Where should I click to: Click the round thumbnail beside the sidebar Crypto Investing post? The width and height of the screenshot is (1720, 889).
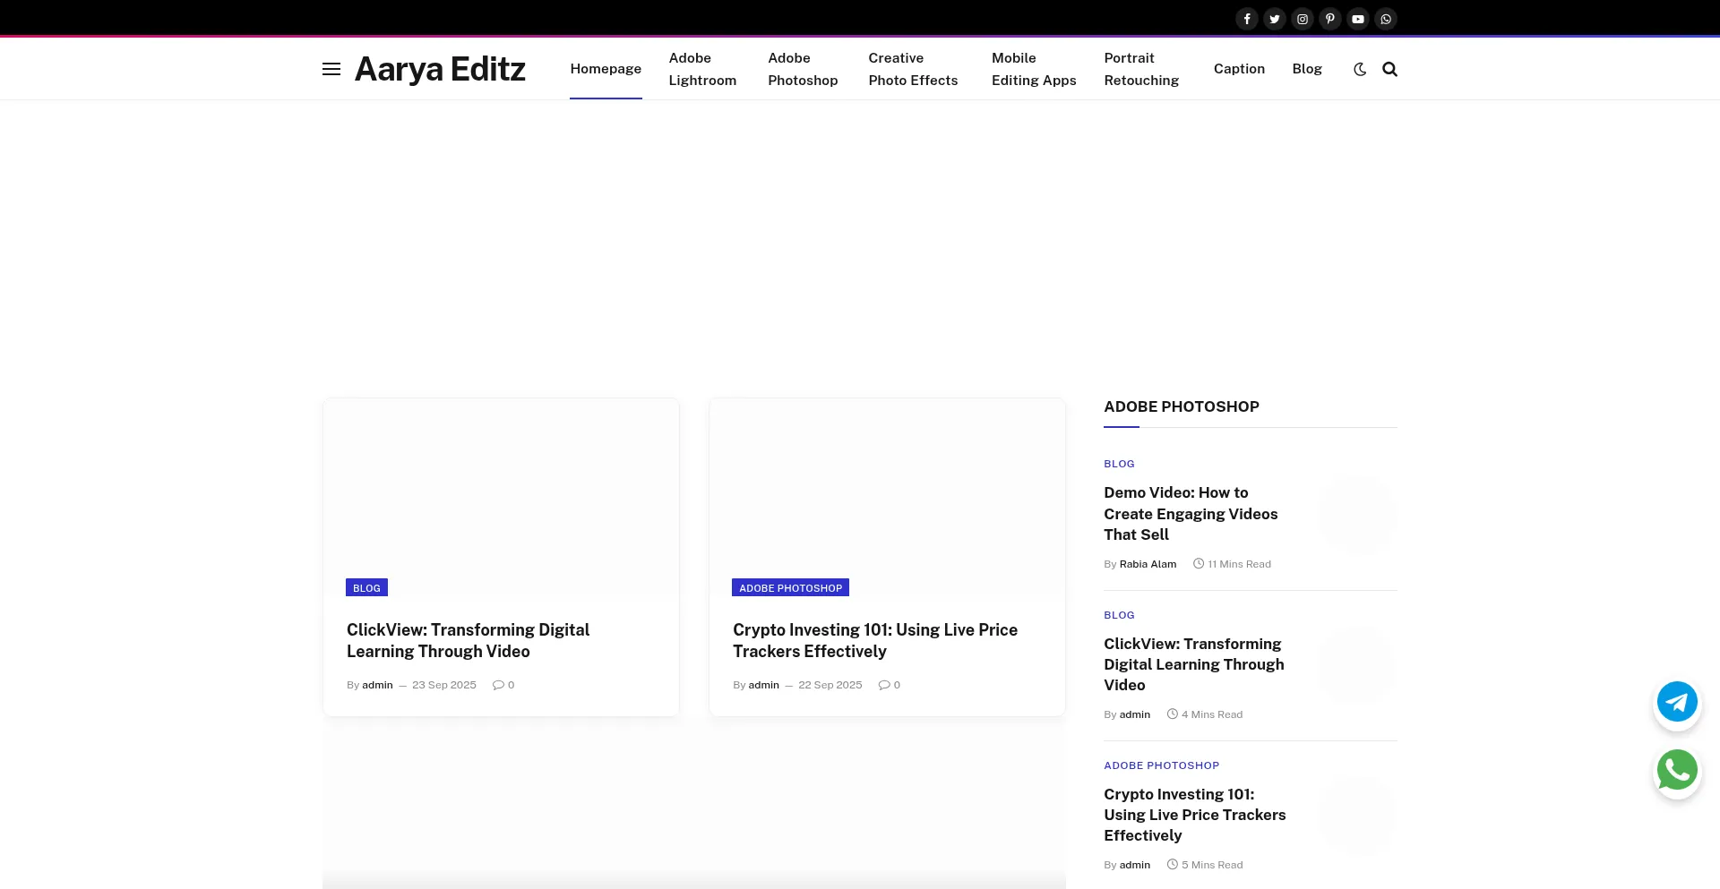pyautogui.click(x=1357, y=816)
